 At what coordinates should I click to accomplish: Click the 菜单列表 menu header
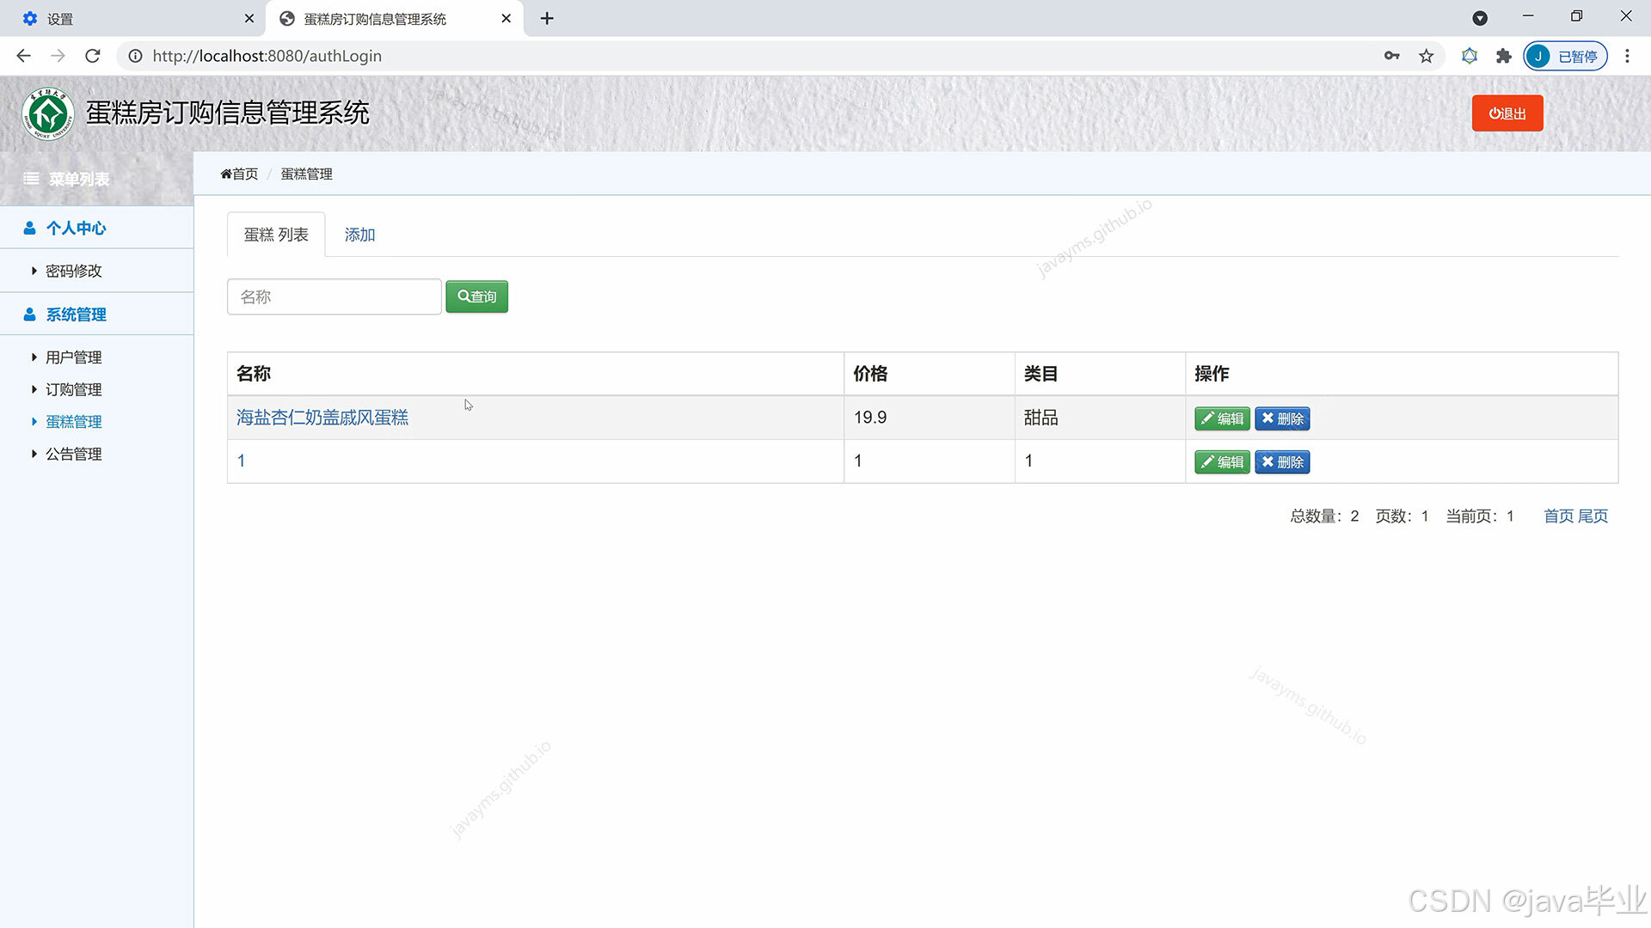[x=78, y=179]
